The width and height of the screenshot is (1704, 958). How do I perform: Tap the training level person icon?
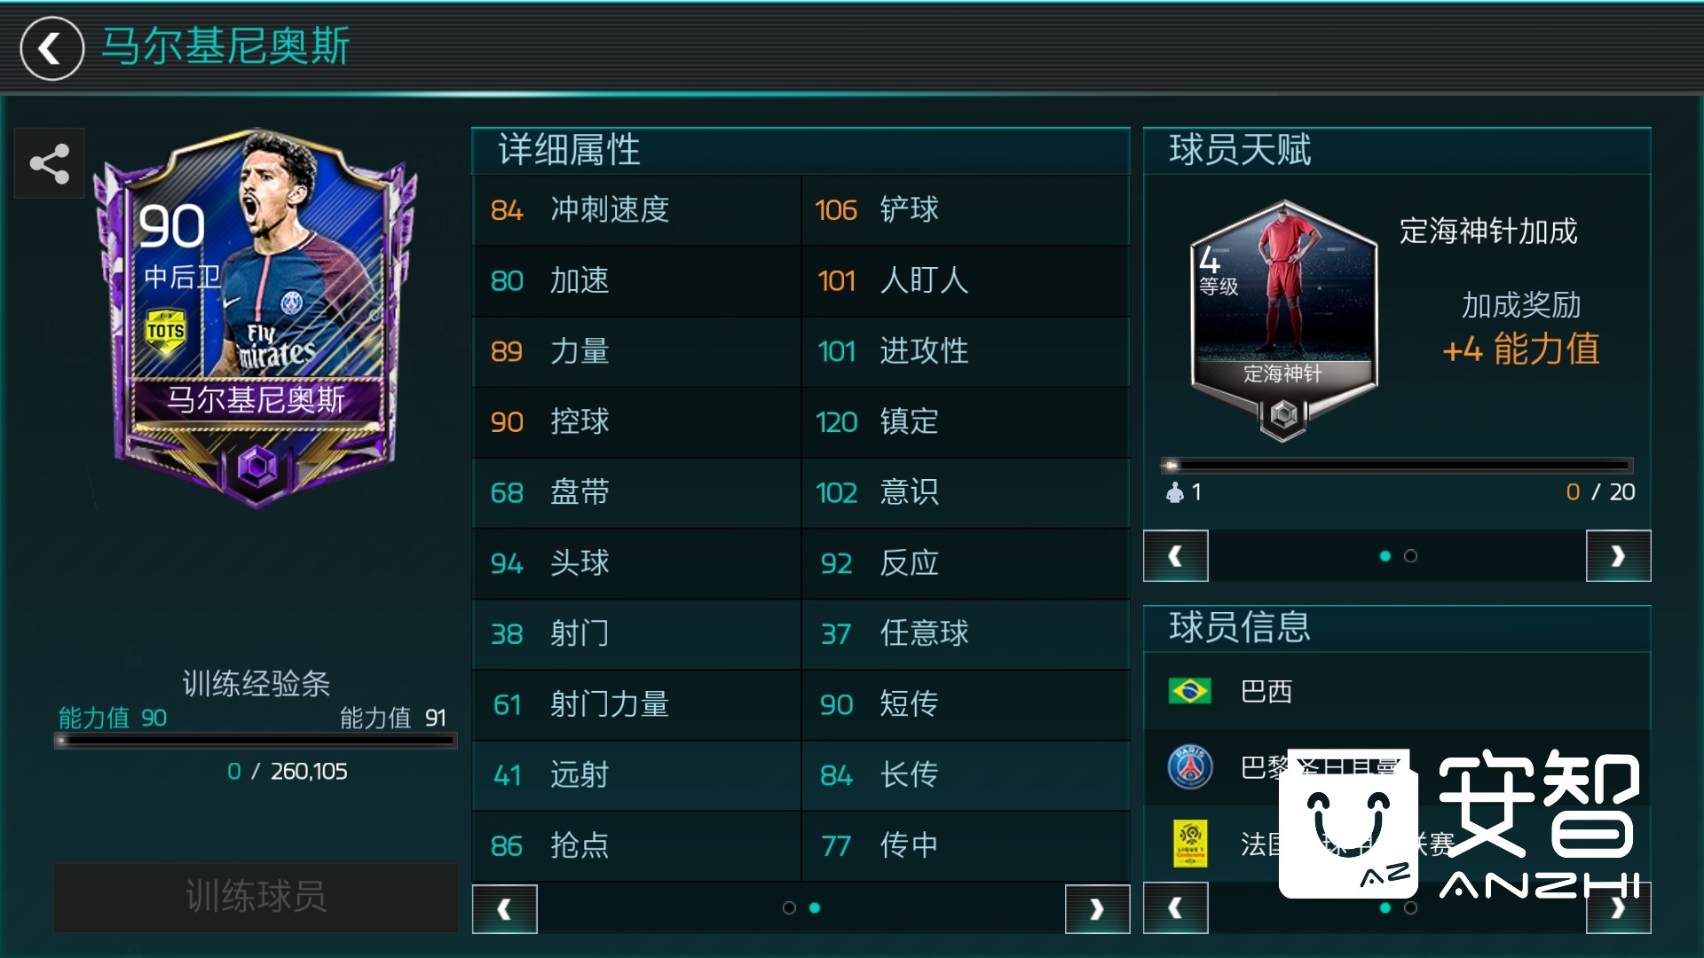point(1175,491)
